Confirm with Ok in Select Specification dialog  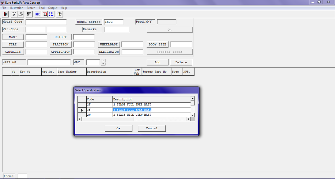pos(118,128)
